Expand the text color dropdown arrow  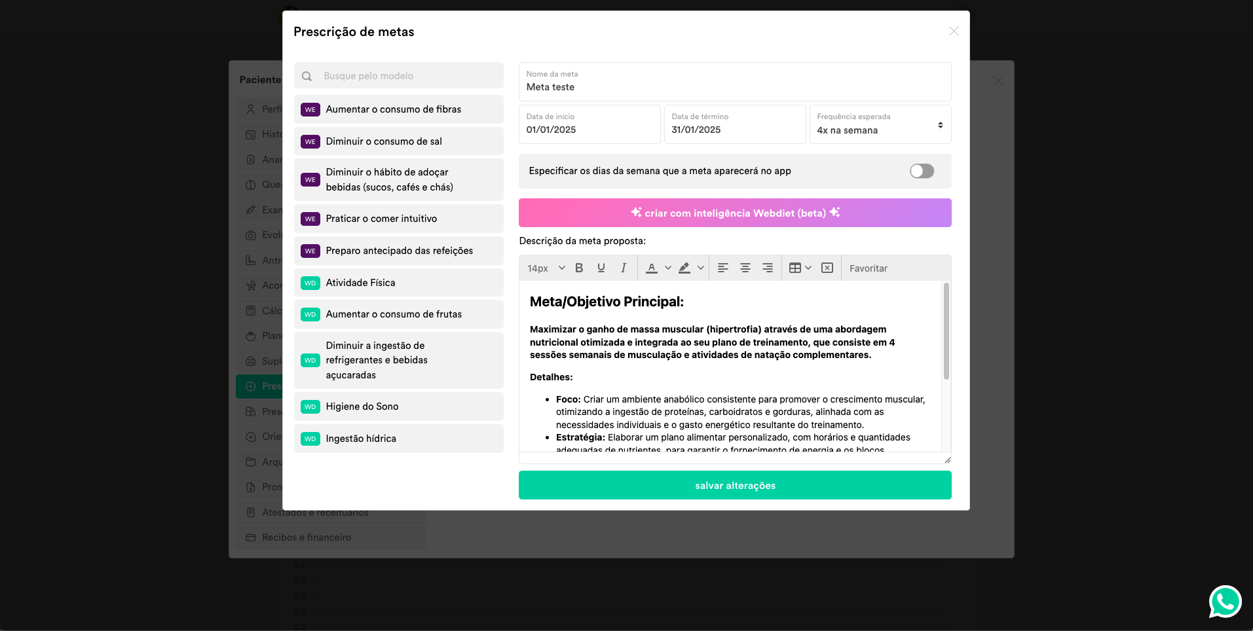pyautogui.click(x=668, y=268)
